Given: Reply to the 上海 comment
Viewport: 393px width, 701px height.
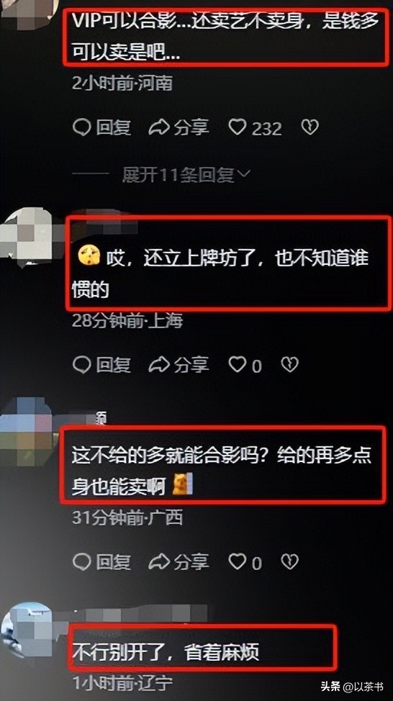Looking at the screenshot, I should [102, 365].
